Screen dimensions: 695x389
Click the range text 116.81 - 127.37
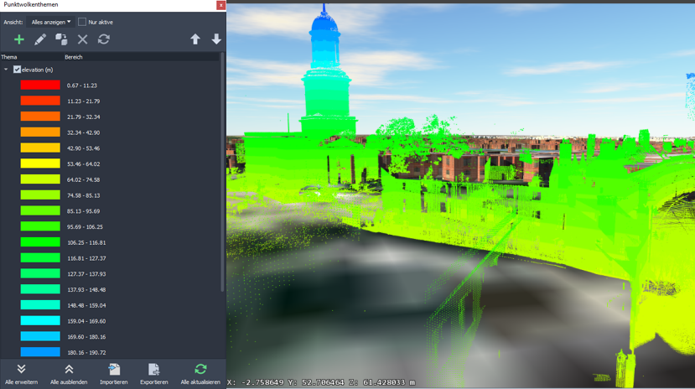point(86,258)
